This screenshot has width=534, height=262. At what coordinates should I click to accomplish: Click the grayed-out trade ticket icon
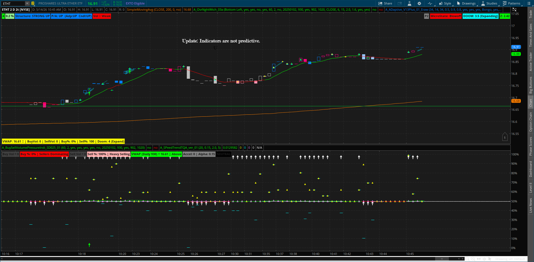(400, 3)
